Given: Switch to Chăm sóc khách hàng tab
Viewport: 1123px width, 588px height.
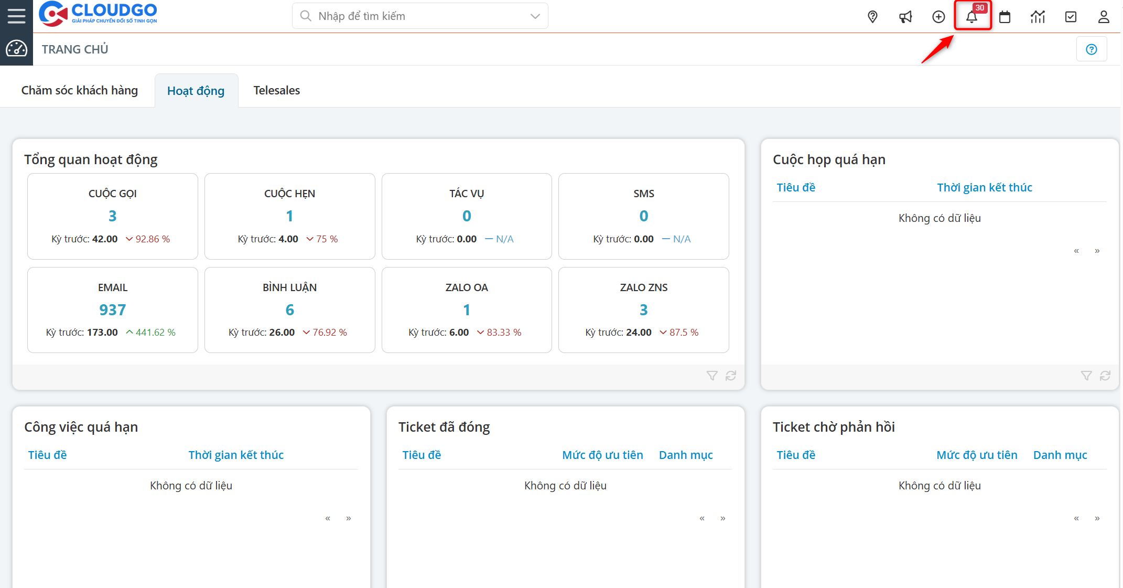Looking at the screenshot, I should point(80,90).
